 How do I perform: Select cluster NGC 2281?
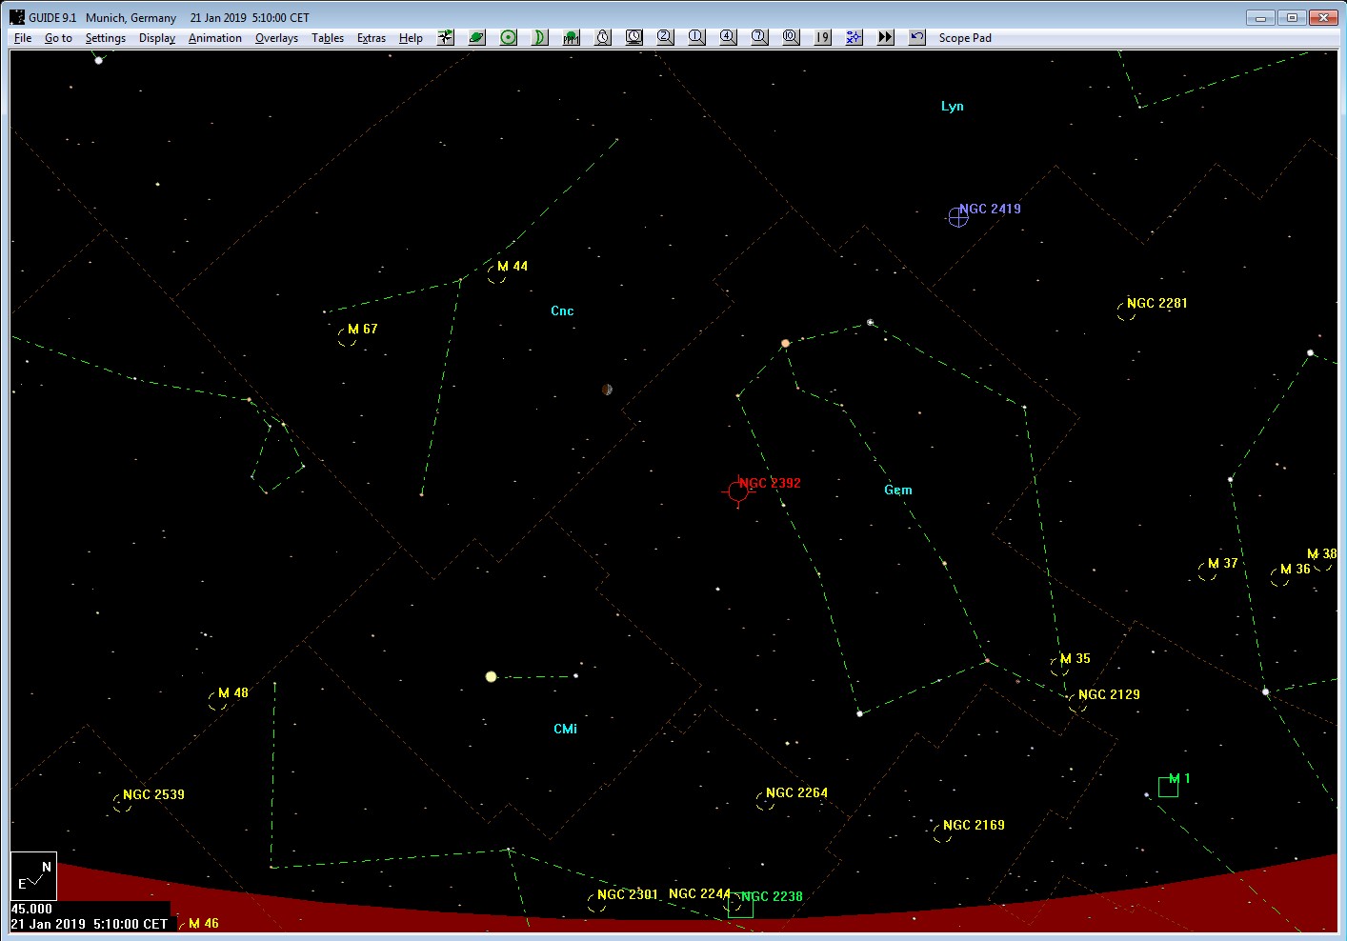pyautogui.click(x=1126, y=311)
